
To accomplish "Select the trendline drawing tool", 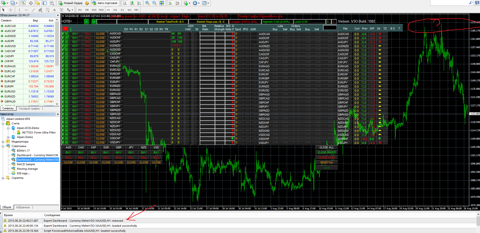I will 33,10.
